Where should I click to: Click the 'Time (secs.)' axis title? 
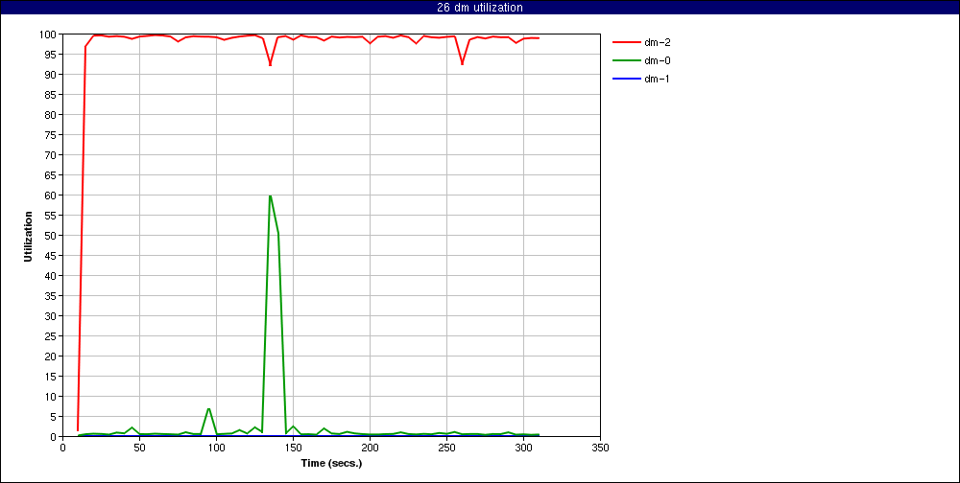332,463
